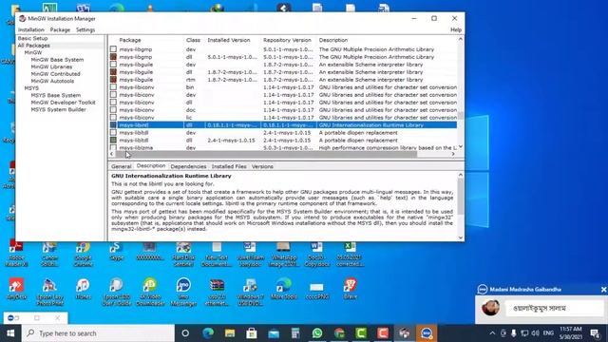Toggle checkbox for msys-libiconv bin package
The image size is (608, 342).
(x=113, y=87)
